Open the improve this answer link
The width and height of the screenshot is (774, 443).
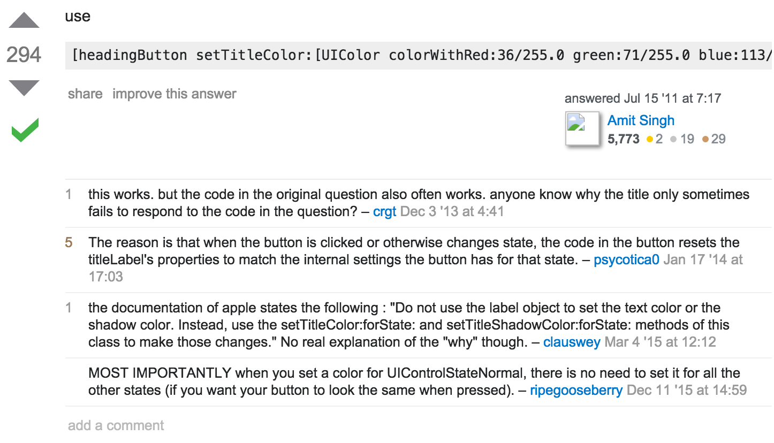tap(174, 94)
